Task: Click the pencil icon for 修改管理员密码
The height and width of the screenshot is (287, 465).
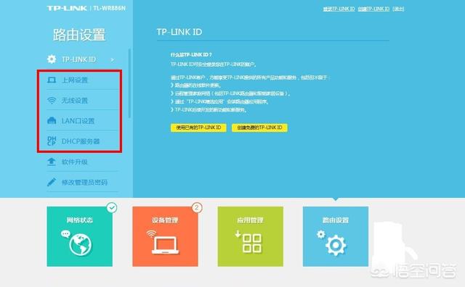Action: [x=52, y=182]
